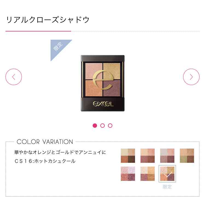Choose the grey-pink and mauve palette swatch
Image resolution: width=205 pixels, height=197 pixels.
[167, 156]
